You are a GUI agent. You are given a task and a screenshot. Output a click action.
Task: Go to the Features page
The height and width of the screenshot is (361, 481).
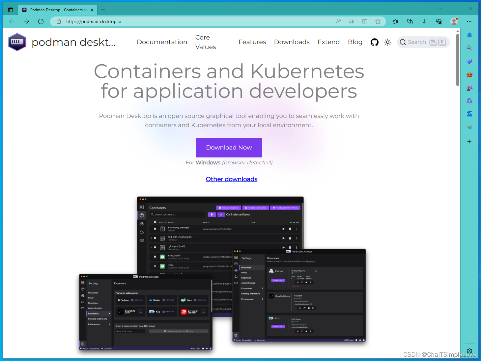[x=252, y=42]
